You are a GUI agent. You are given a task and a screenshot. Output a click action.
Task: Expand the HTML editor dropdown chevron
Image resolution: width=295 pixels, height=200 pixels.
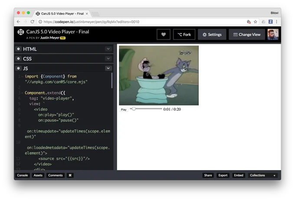108,49
